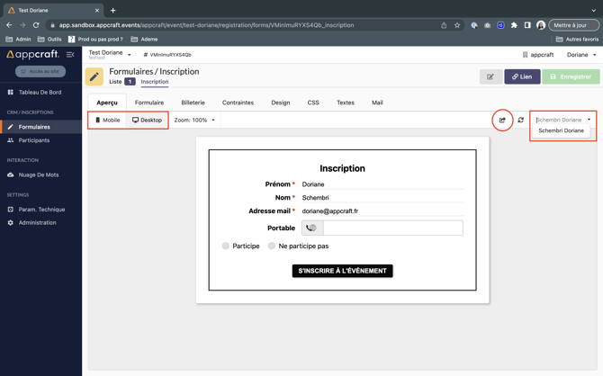Switch preview to Mobile view
The image size is (603, 376).
click(107, 120)
